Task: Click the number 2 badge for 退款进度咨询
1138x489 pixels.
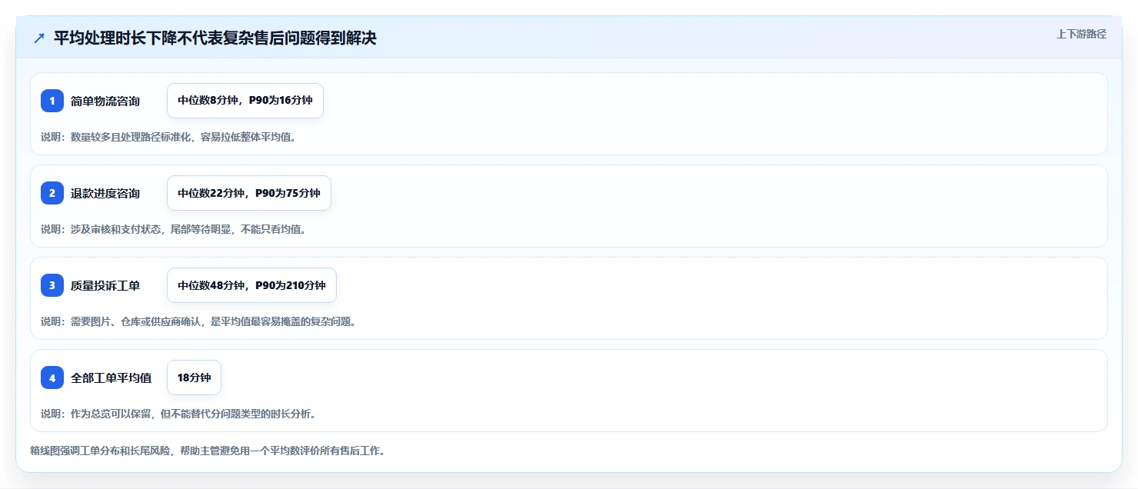Action: pos(52,193)
